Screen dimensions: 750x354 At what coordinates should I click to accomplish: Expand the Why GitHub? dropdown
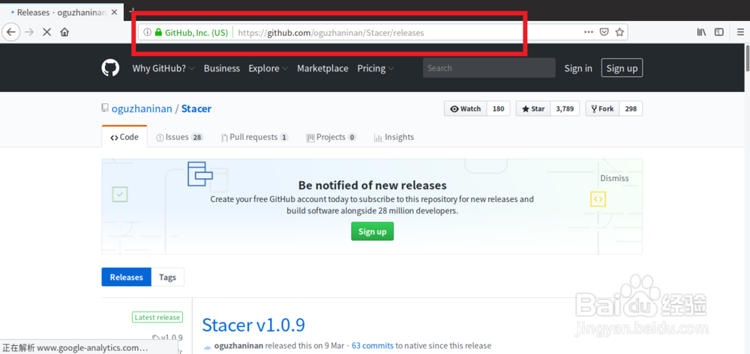click(x=163, y=68)
